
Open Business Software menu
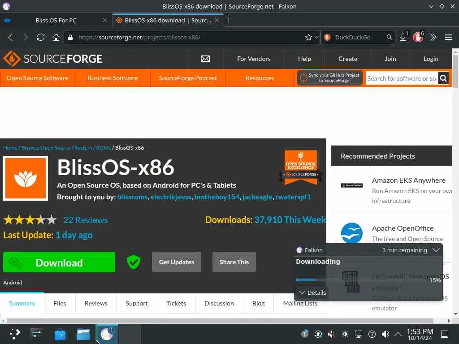point(113,78)
